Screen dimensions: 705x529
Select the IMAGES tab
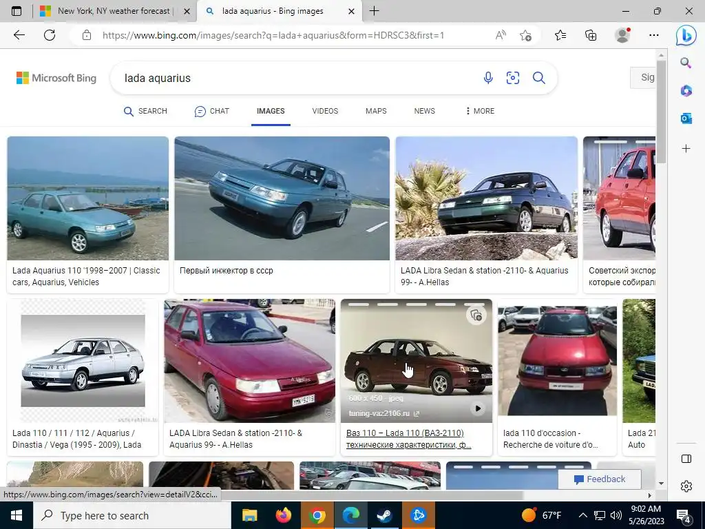[x=271, y=111]
